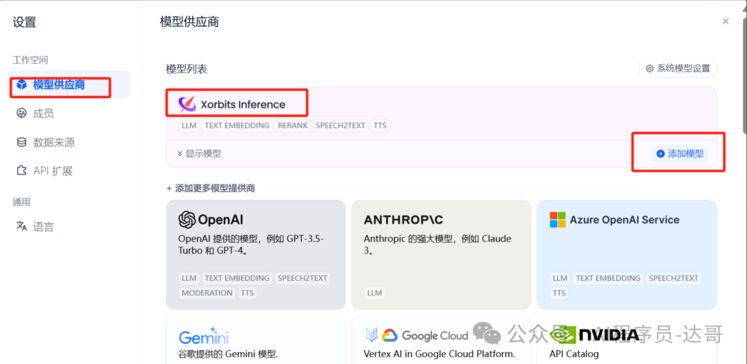Click the MODERATION tag on OpenAI card
The width and height of the screenshot is (747, 364).
207,293
